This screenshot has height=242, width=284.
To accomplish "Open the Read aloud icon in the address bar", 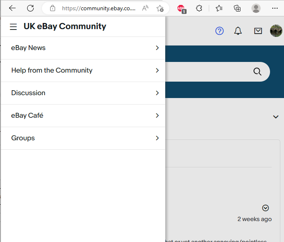I will [x=145, y=8].
